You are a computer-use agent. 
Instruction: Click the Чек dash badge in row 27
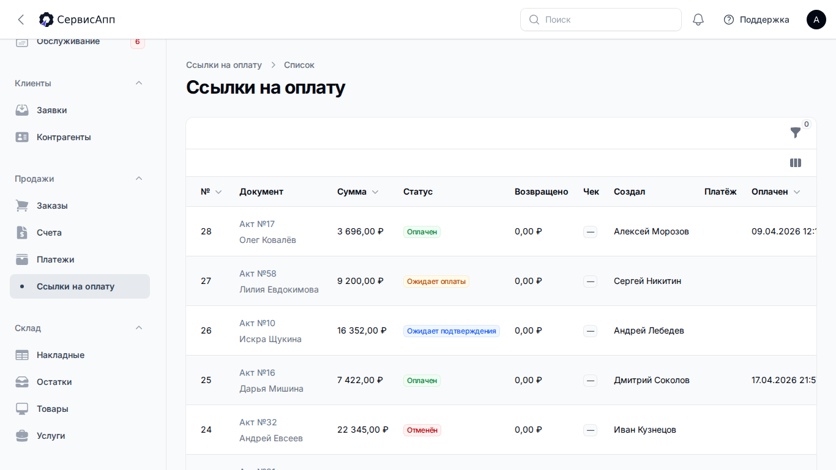[590, 282]
